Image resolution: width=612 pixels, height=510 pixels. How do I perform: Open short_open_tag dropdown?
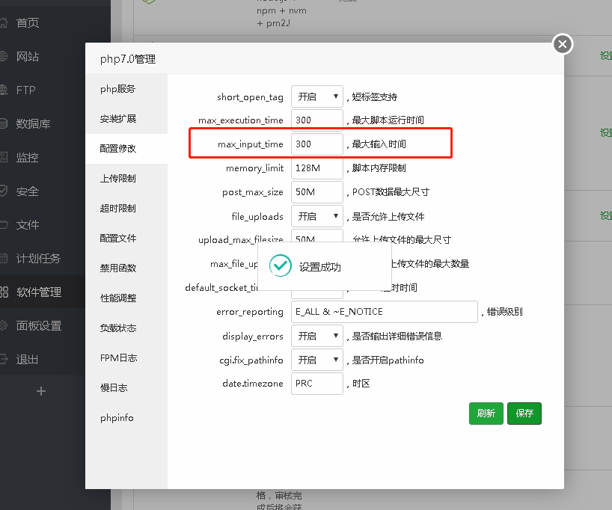tap(317, 96)
